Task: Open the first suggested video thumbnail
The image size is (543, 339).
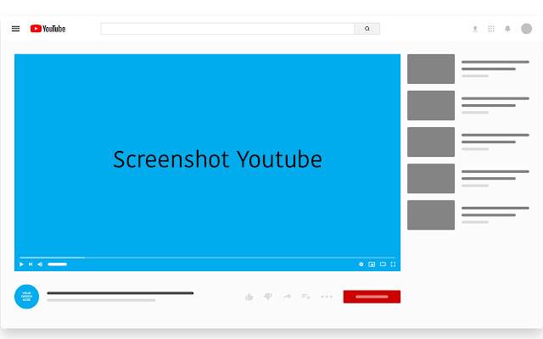Action: point(431,69)
